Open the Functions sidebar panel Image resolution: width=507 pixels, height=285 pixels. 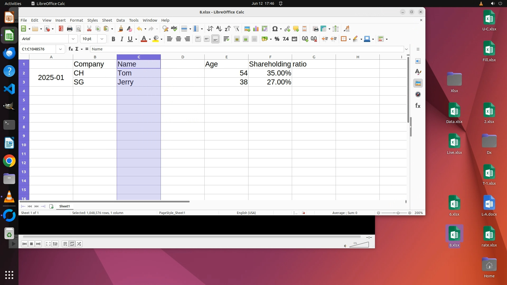418,106
